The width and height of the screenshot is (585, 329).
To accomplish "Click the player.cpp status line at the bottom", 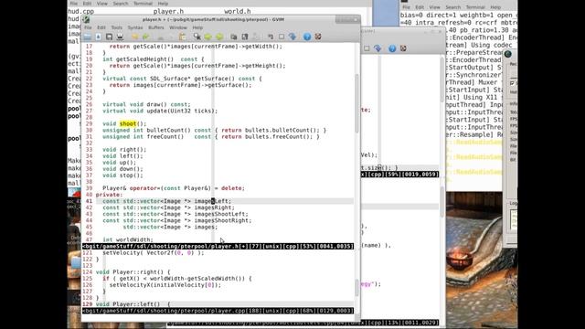I will (218, 311).
